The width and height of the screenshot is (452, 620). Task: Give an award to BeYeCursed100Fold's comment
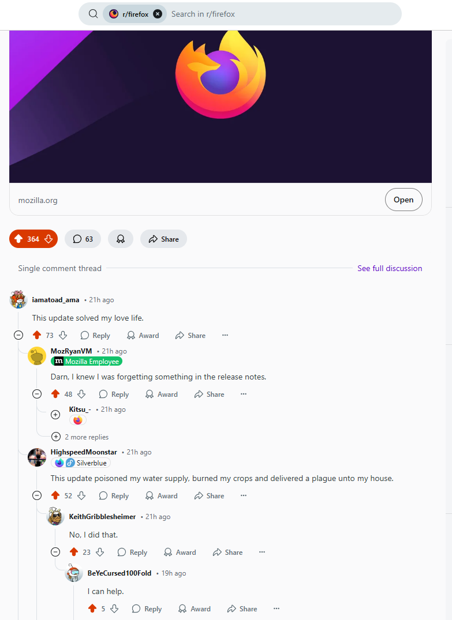click(194, 608)
